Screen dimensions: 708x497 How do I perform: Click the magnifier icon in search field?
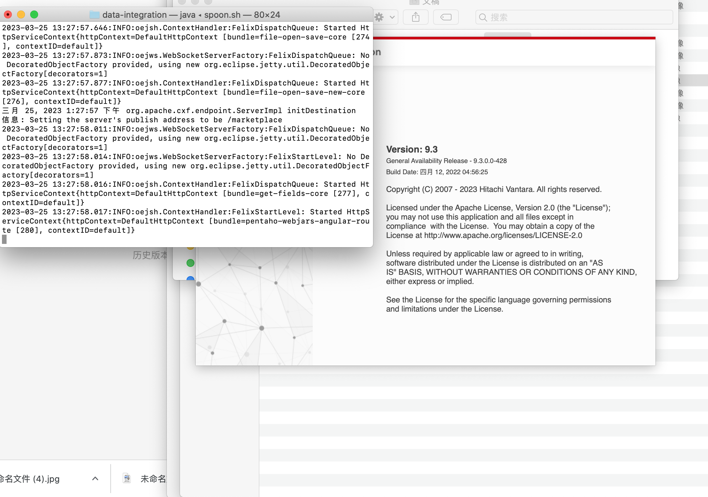(483, 17)
